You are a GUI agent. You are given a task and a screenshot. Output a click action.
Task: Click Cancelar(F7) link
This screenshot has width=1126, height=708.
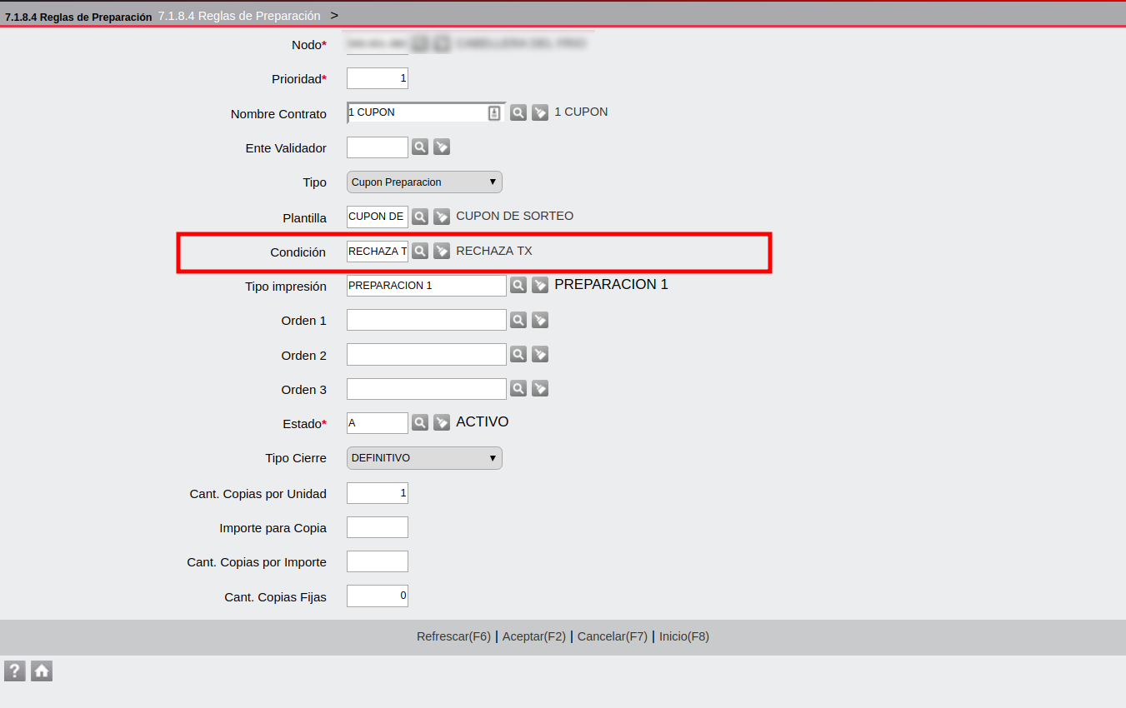tap(612, 636)
